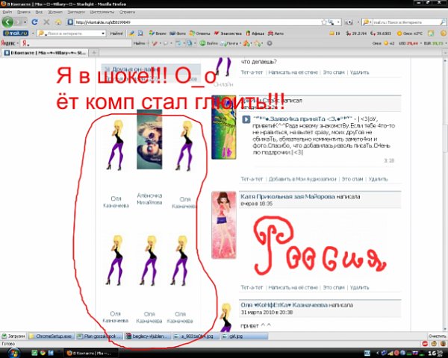Open Алёночка Михайлова's friend photo

point(149,139)
